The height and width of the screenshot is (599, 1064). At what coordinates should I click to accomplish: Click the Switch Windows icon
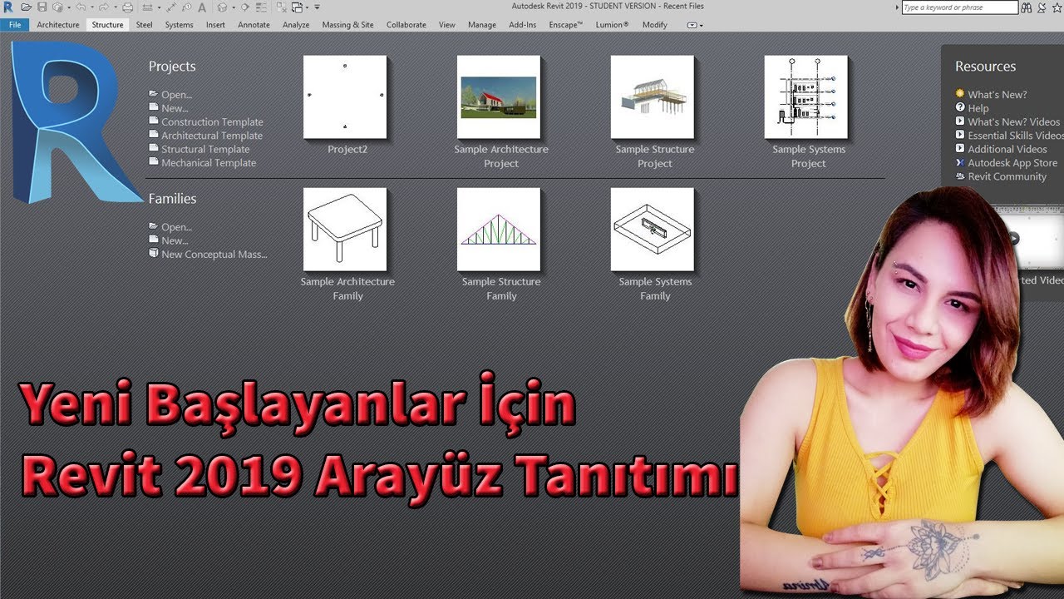[297, 7]
